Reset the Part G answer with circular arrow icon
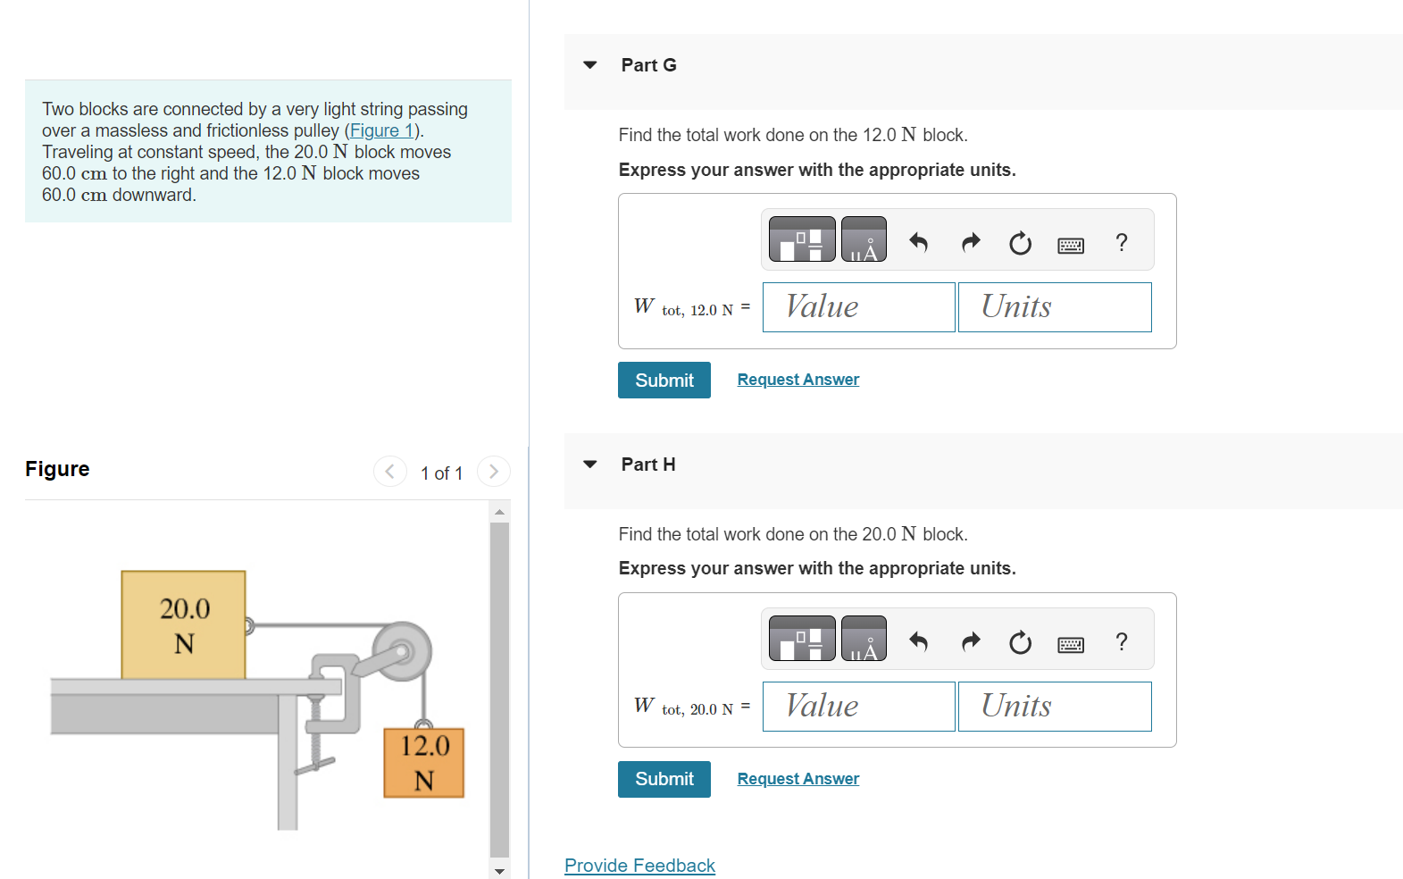 (x=1020, y=242)
